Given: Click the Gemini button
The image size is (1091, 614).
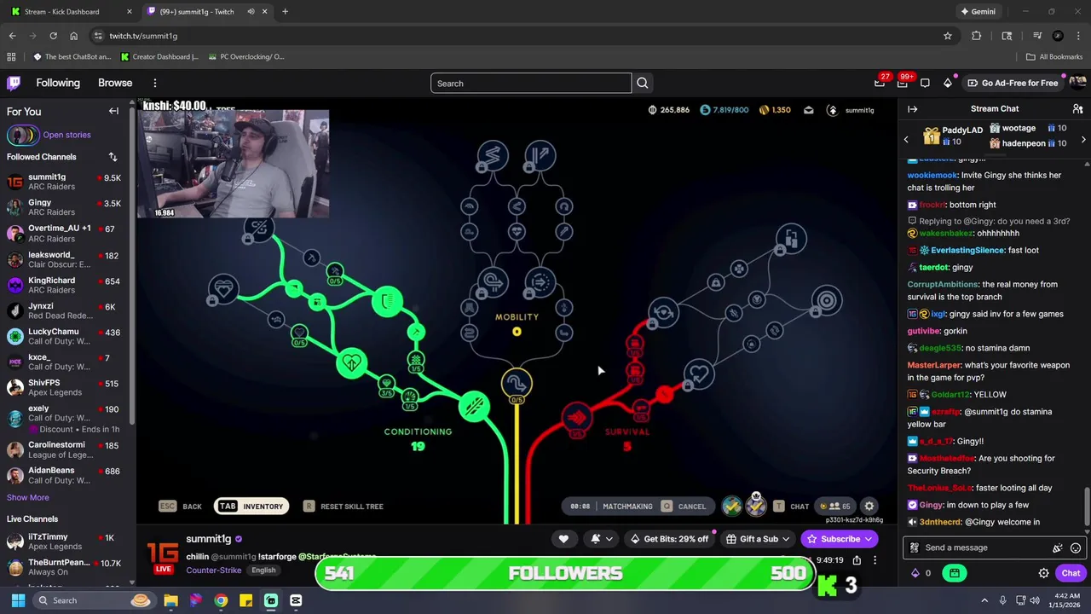Looking at the screenshot, I should point(978,12).
